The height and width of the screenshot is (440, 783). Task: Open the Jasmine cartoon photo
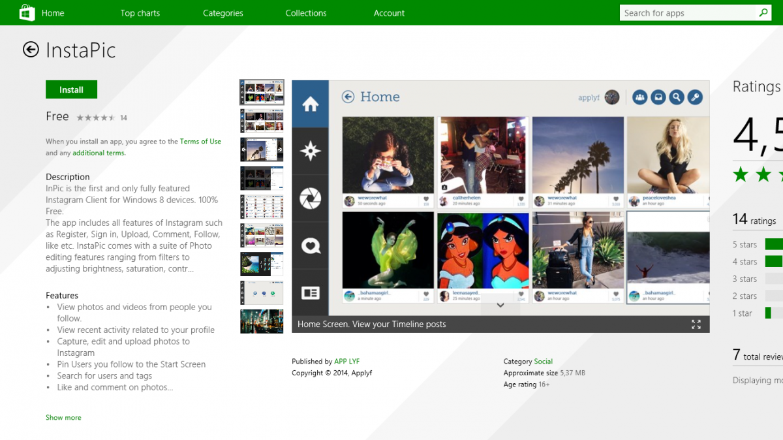pos(482,250)
